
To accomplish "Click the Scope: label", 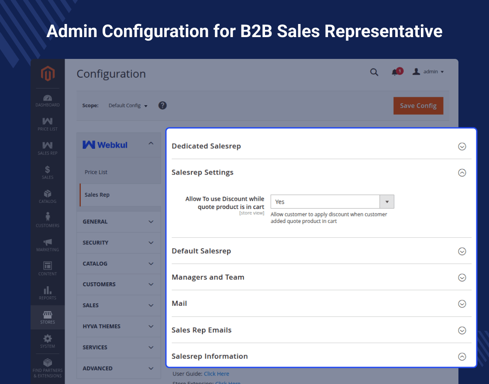I will (90, 105).
